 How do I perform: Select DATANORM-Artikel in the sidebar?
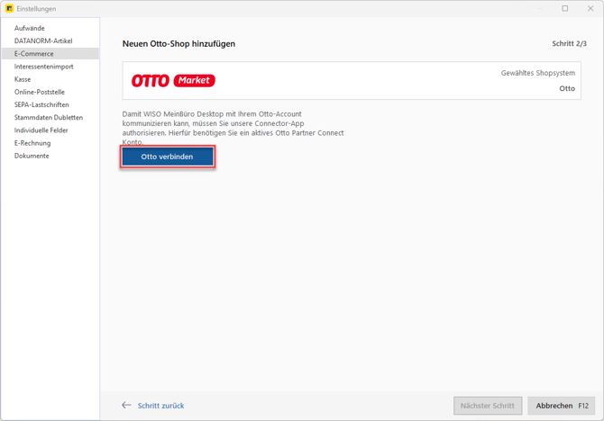click(x=42, y=40)
